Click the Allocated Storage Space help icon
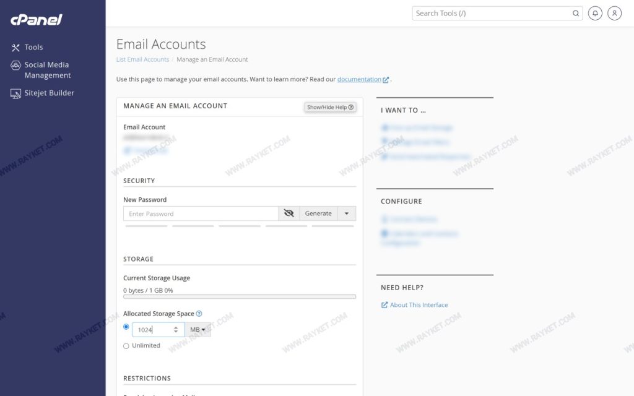The width and height of the screenshot is (634, 396). tap(199, 314)
